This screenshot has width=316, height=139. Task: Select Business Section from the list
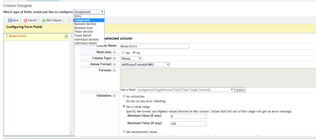[x=89, y=24]
